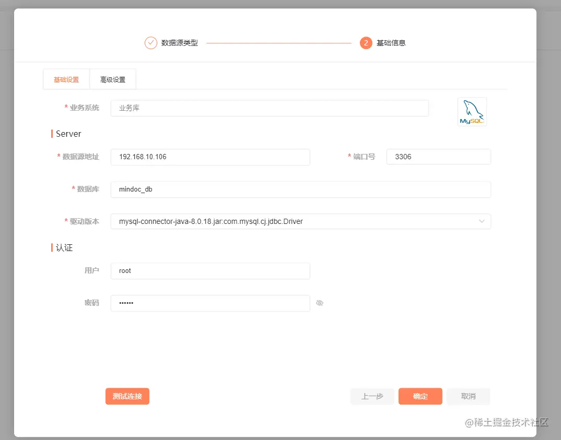Image resolution: width=561 pixels, height=440 pixels.
Task: Click the 认证 section heading
Action: click(64, 248)
